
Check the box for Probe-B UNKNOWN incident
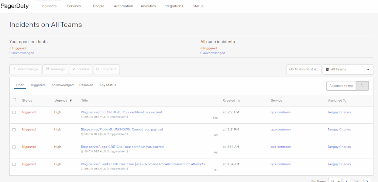tap(14, 130)
